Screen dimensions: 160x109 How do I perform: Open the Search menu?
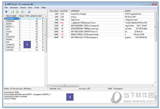point(23,7)
